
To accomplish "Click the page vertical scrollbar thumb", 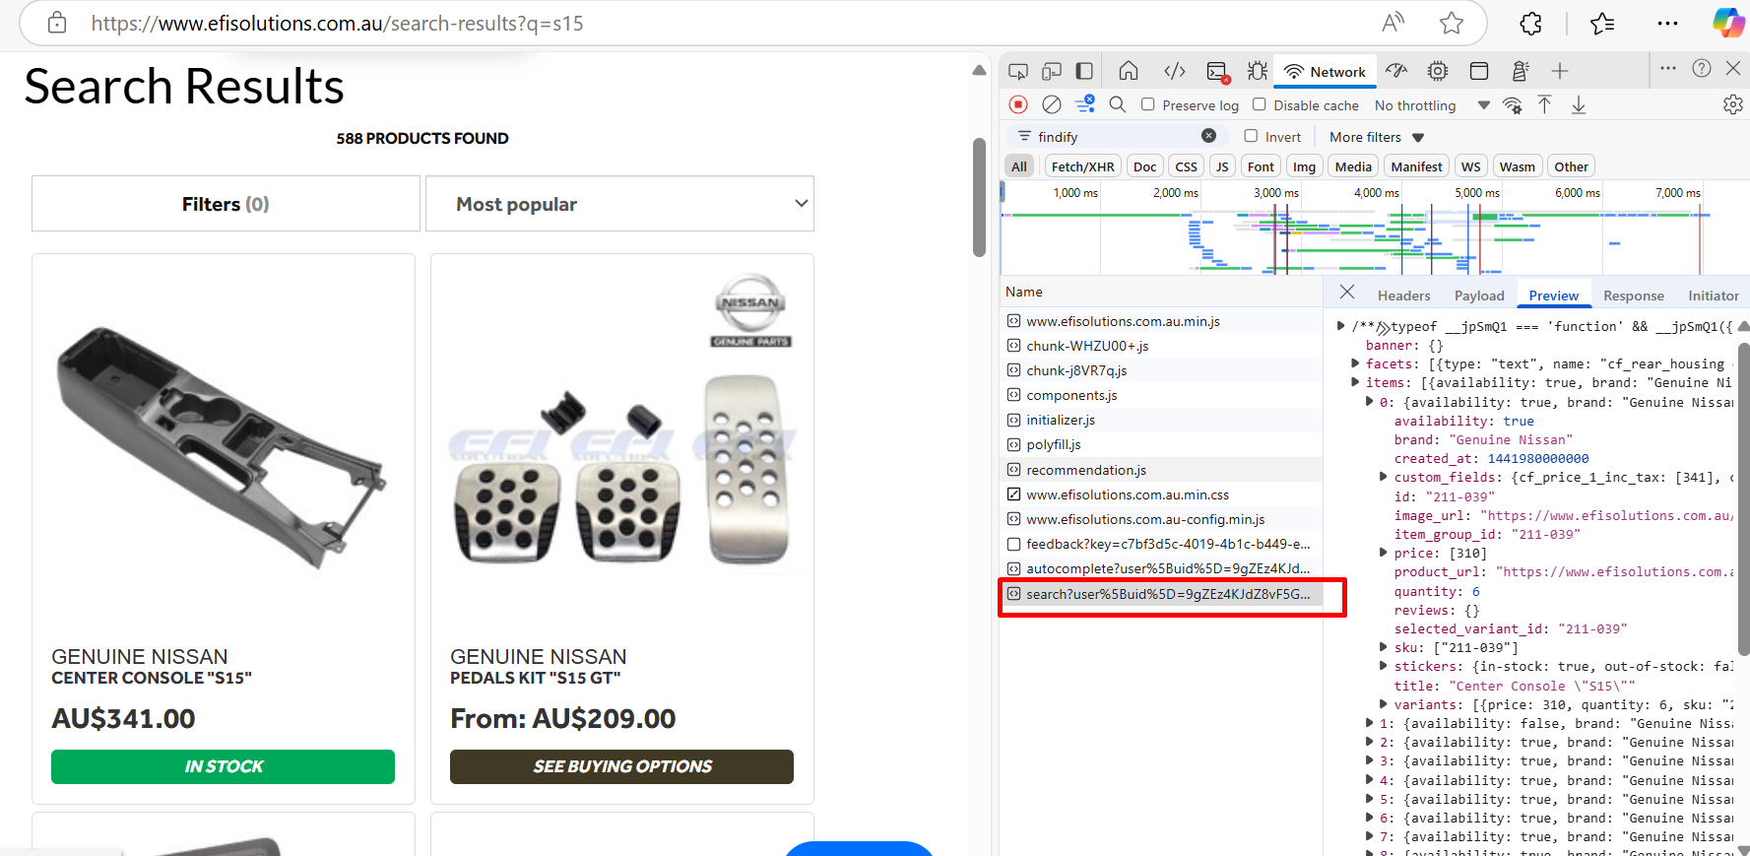I will click(979, 197).
